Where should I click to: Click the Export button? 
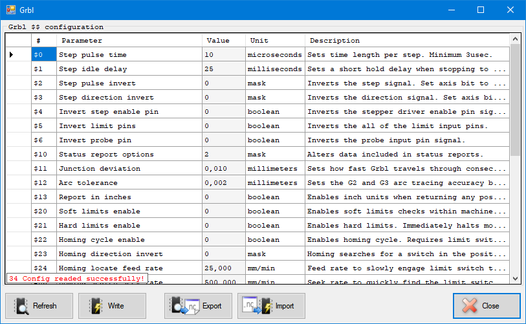click(198, 306)
